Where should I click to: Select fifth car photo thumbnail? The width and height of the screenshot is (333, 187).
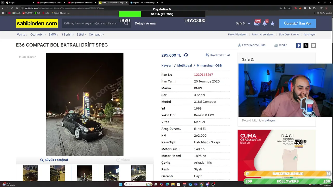139,173
